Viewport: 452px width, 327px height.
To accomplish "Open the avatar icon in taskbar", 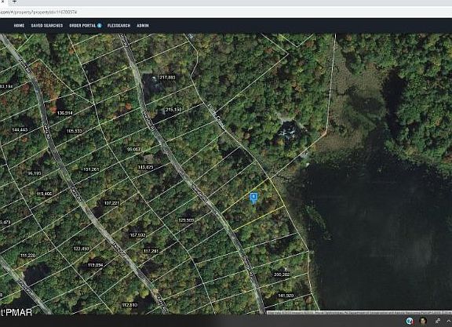I will [423, 321].
